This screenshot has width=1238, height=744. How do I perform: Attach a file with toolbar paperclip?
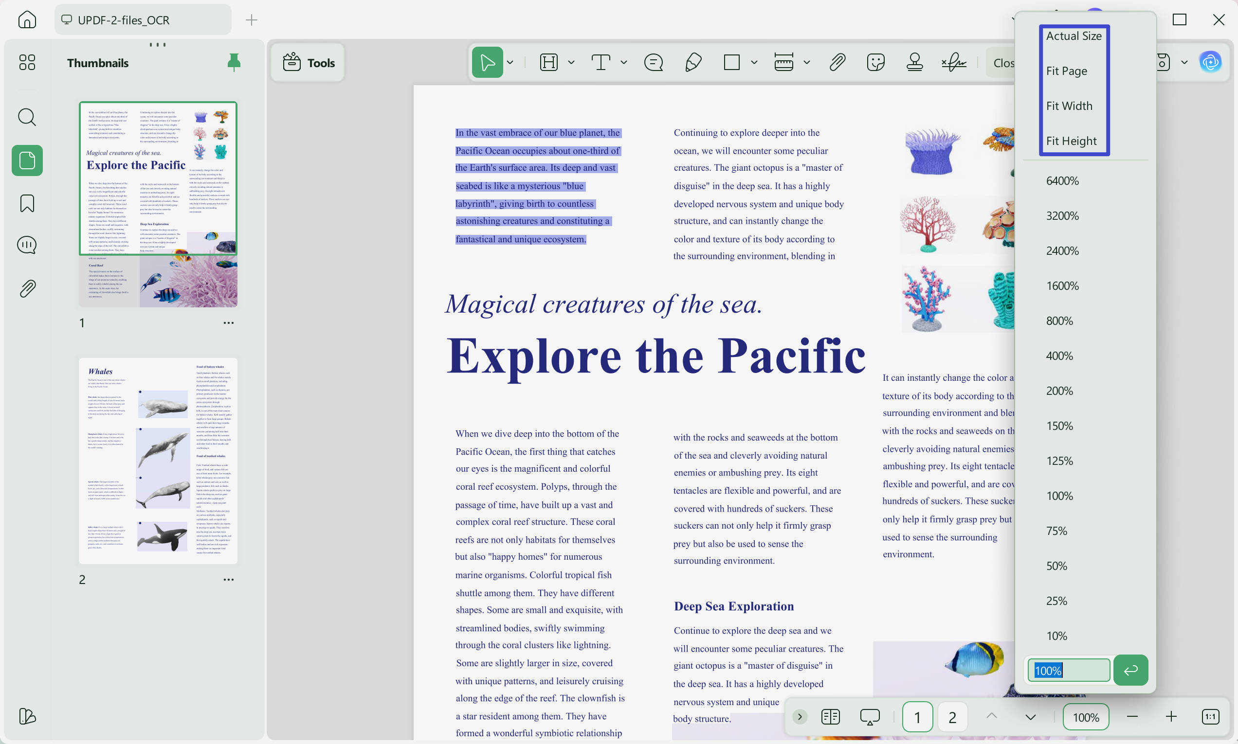(x=837, y=63)
